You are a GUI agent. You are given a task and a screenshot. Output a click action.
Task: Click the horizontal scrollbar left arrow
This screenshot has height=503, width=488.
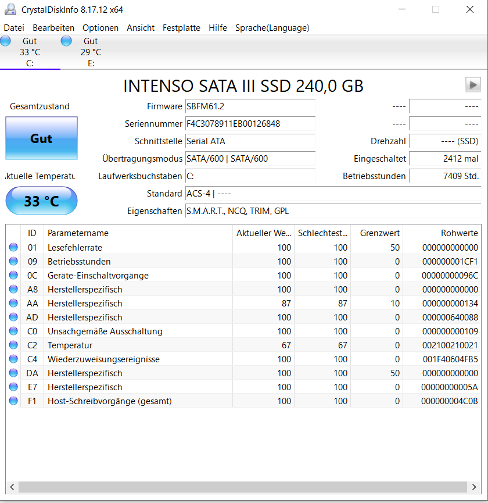click(12, 487)
